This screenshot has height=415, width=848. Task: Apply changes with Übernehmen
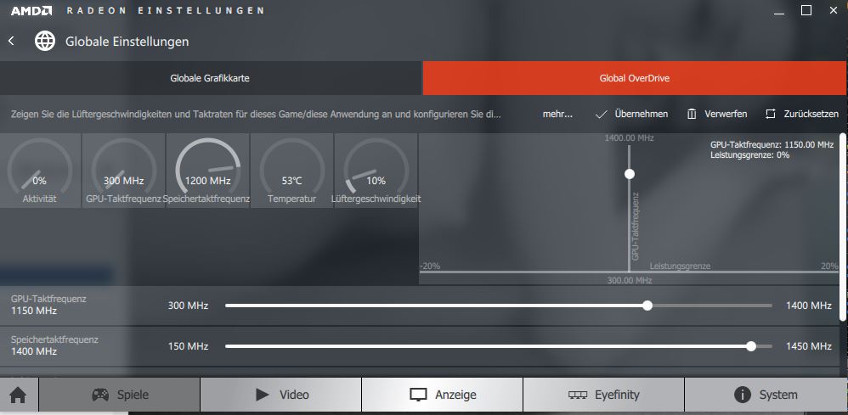(x=642, y=114)
